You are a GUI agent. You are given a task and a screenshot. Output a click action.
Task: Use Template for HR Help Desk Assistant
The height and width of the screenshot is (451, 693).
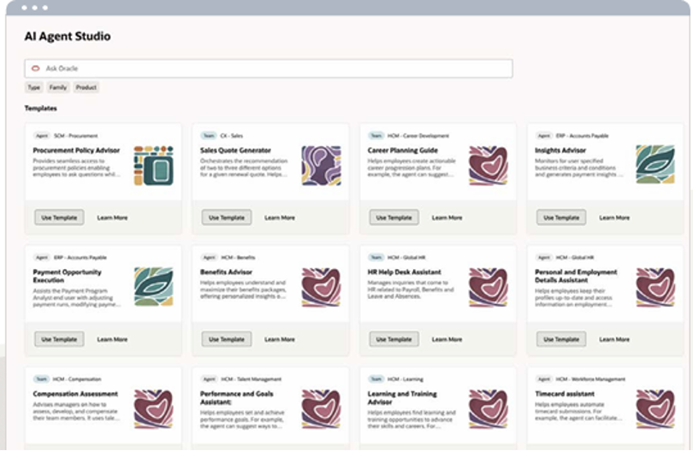[x=394, y=339]
